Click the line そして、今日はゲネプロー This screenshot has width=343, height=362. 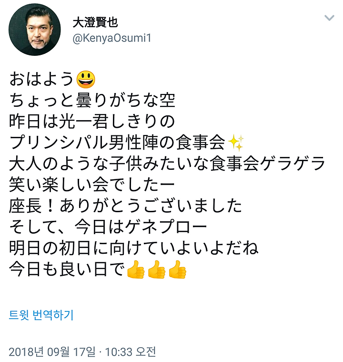coord(108,227)
